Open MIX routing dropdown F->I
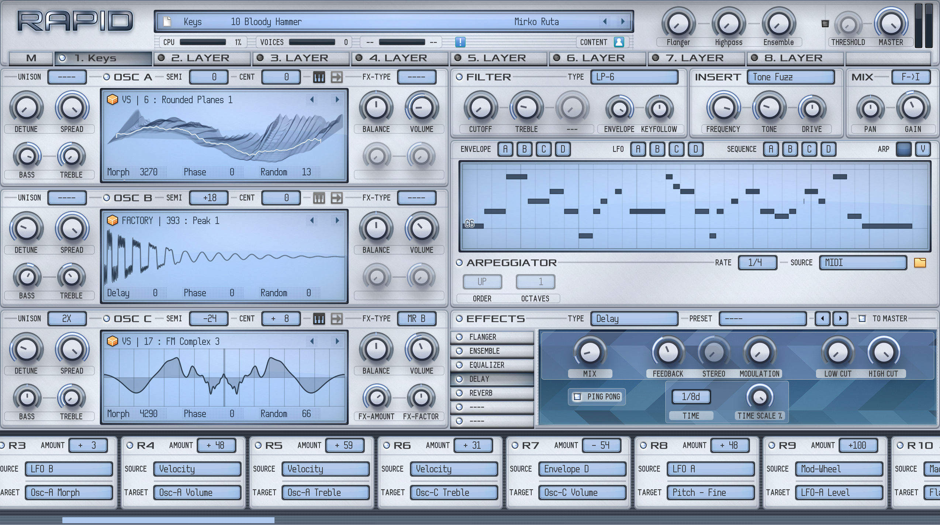Image resolution: width=940 pixels, height=525 pixels. click(x=911, y=77)
